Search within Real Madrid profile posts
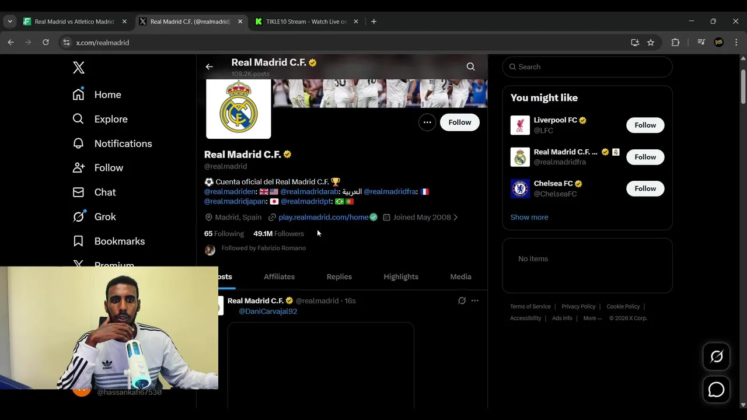 point(470,66)
